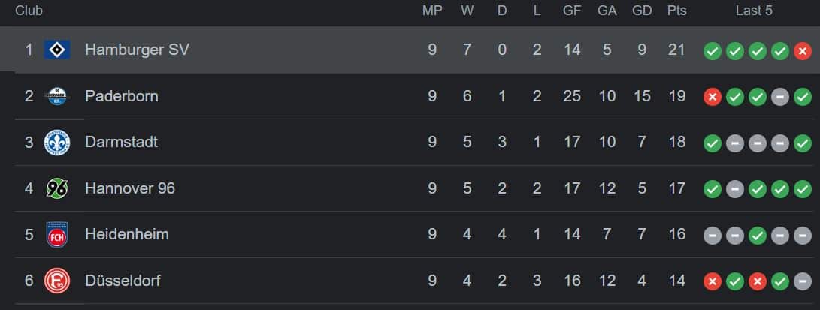
Task: Select the Heidenheim club name
Action: [126, 234]
